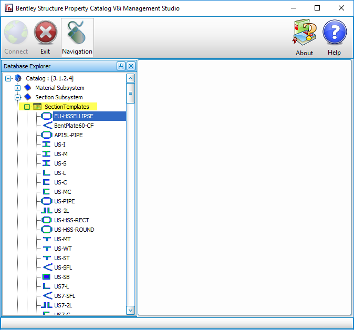Select US-MT template label

(63, 239)
